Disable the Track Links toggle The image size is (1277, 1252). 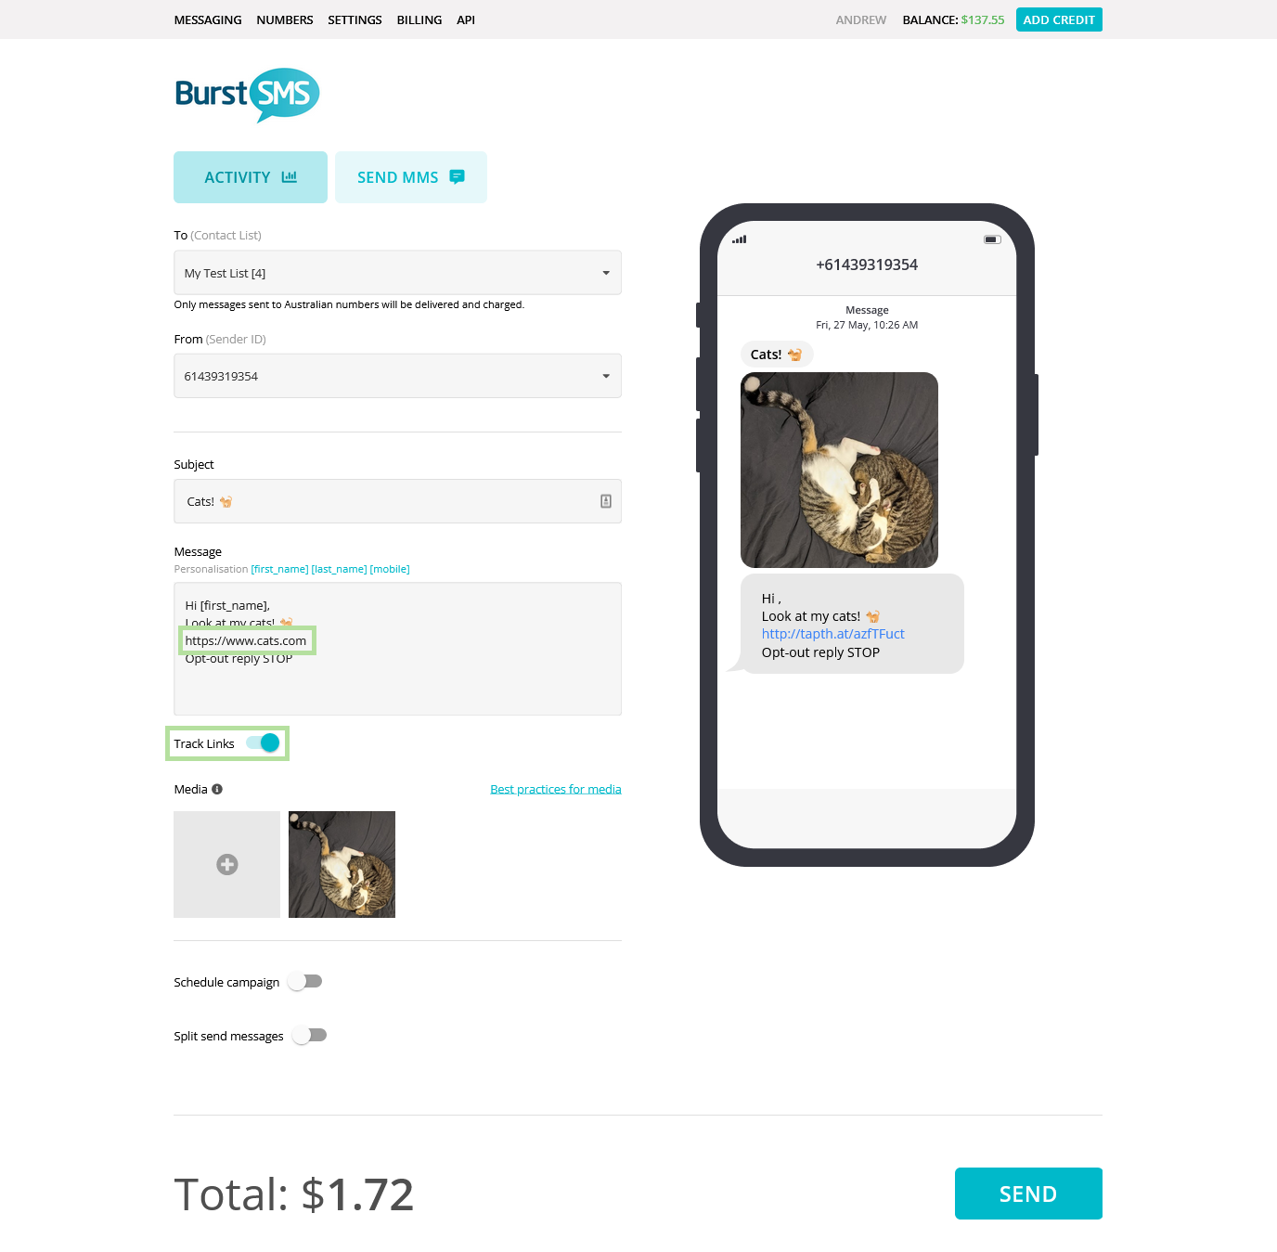(x=264, y=742)
